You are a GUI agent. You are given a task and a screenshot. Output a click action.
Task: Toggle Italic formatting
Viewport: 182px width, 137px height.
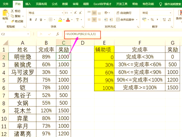point(36,20)
